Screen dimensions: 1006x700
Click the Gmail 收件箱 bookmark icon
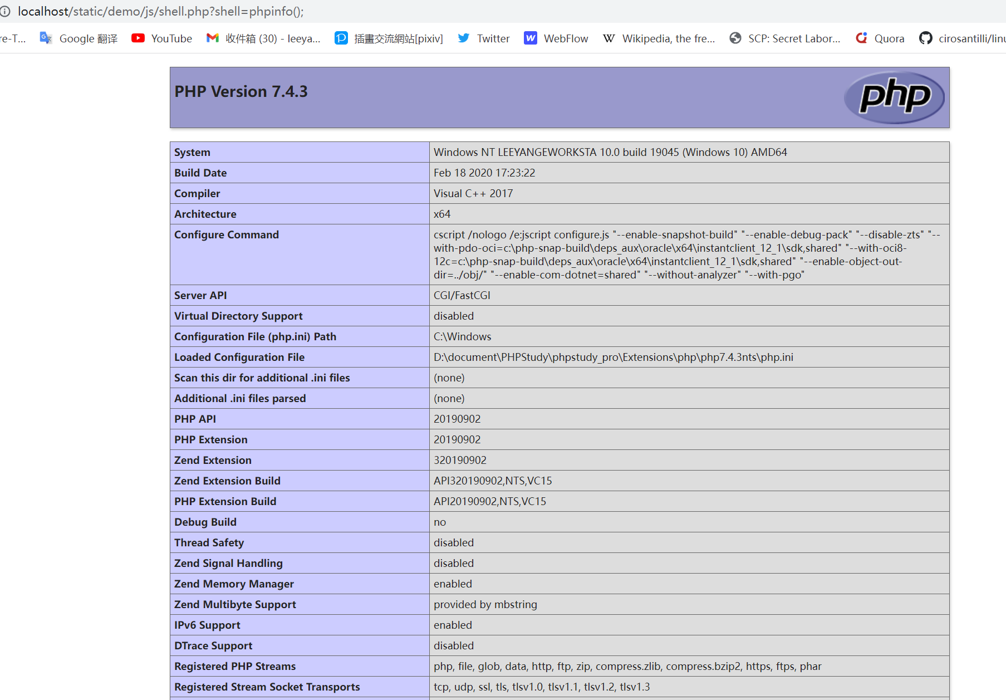click(212, 38)
